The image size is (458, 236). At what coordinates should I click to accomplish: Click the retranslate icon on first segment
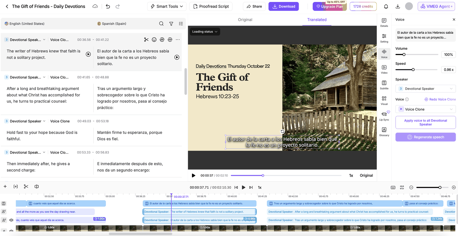pos(162,40)
